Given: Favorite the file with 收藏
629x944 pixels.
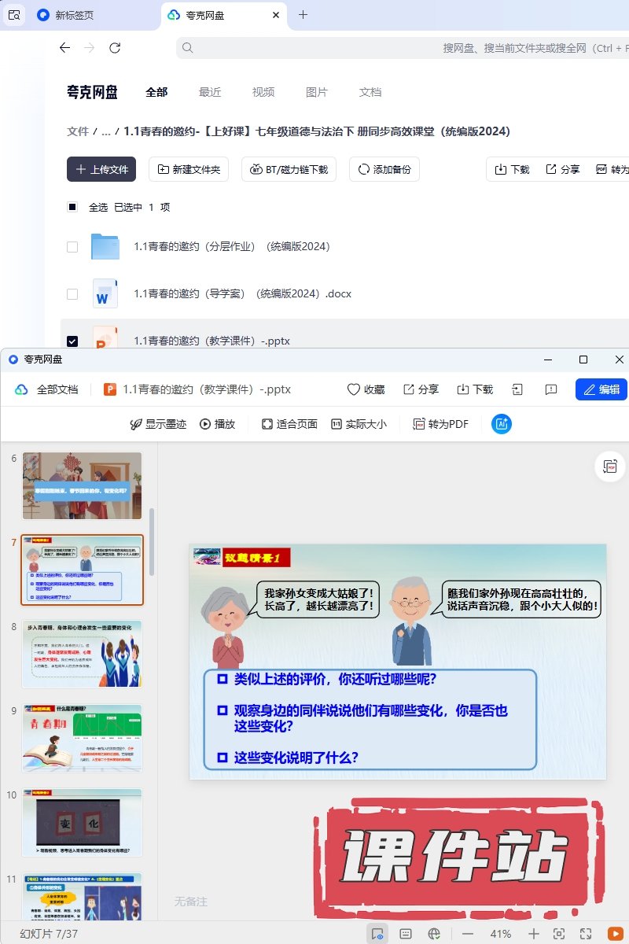Looking at the screenshot, I should [x=366, y=389].
